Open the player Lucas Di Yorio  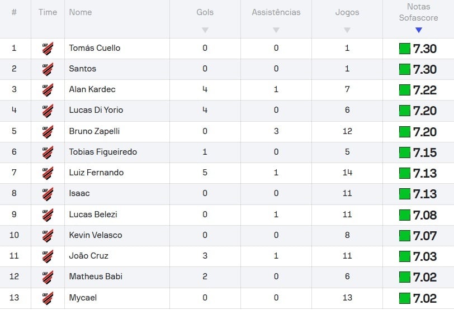click(x=96, y=110)
